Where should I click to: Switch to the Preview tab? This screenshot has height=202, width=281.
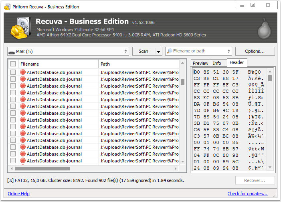[200, 63]
